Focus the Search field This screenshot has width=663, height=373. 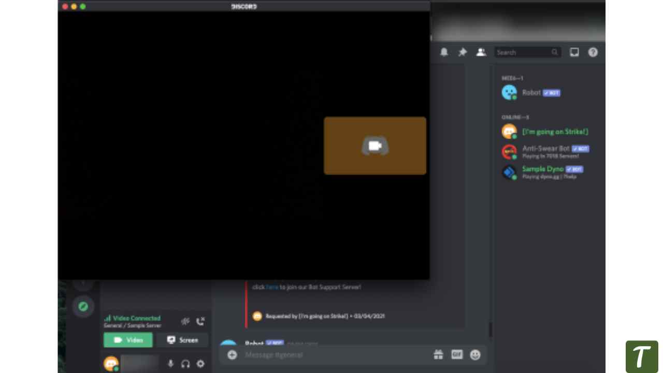click(527, 52)
